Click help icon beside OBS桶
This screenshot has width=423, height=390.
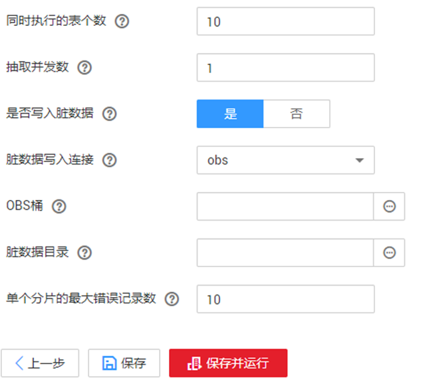point(59,207)
